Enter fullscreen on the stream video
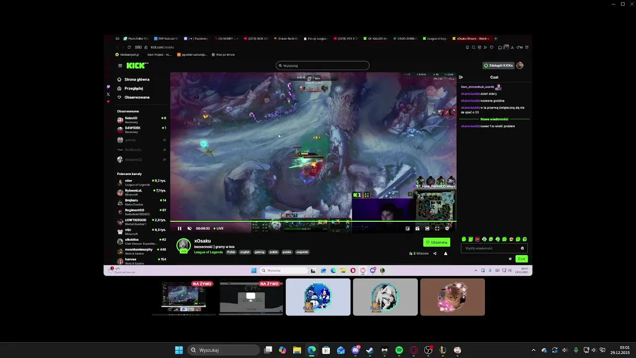The width and height of the screenshot is (636, 358). pos(437,229)
